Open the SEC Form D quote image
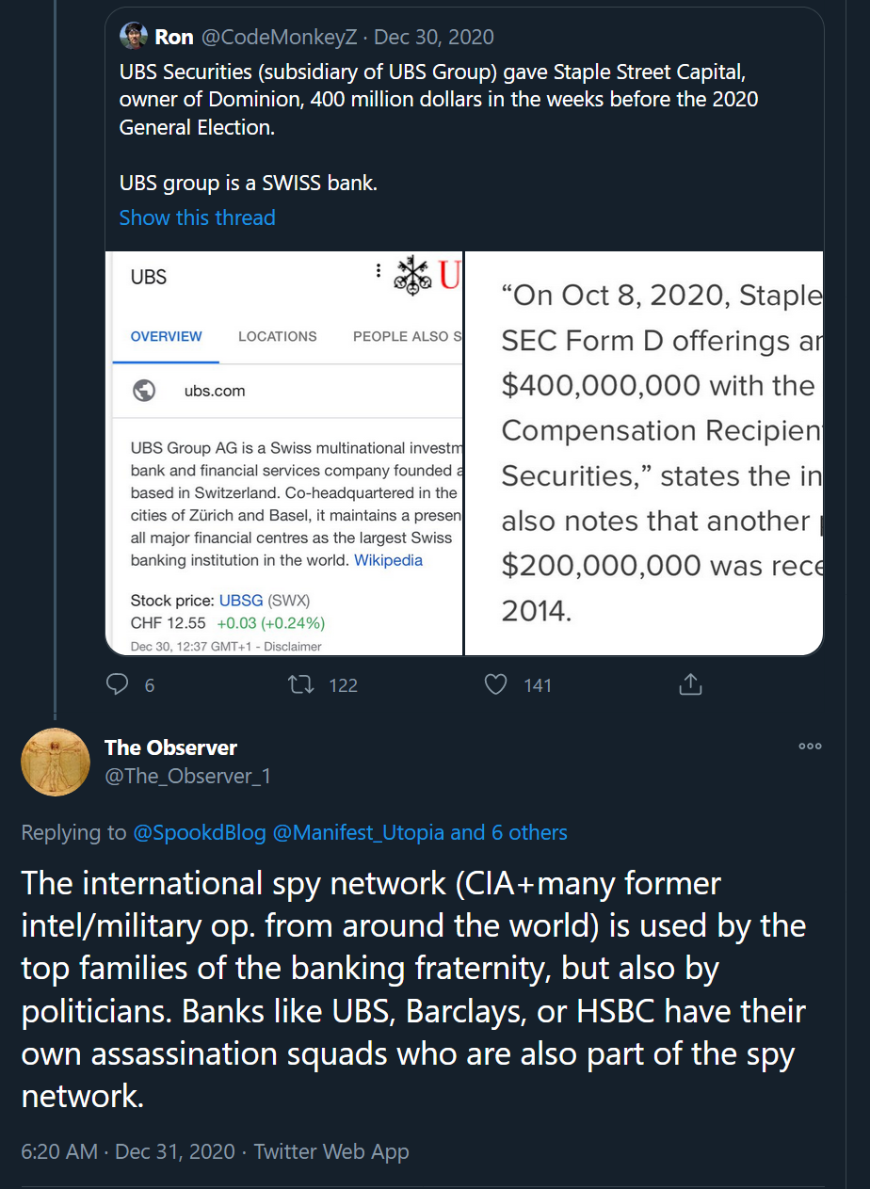This screenshot has height=1189, width=870. pyautogui.click(x=644, y=453)
